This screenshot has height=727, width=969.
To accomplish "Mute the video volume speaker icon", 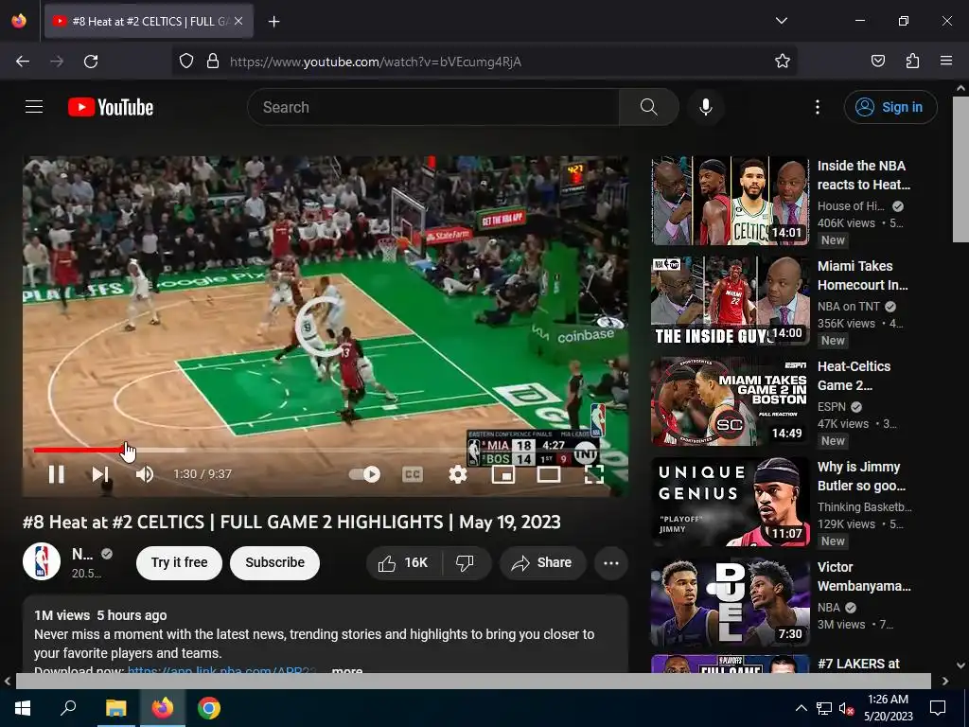I will [x=145, y=474].
